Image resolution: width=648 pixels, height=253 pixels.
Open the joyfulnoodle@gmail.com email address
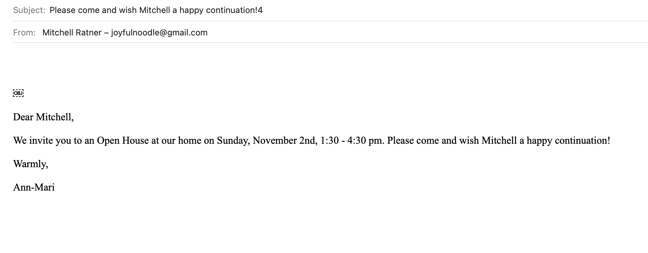[x=159, y=33]
